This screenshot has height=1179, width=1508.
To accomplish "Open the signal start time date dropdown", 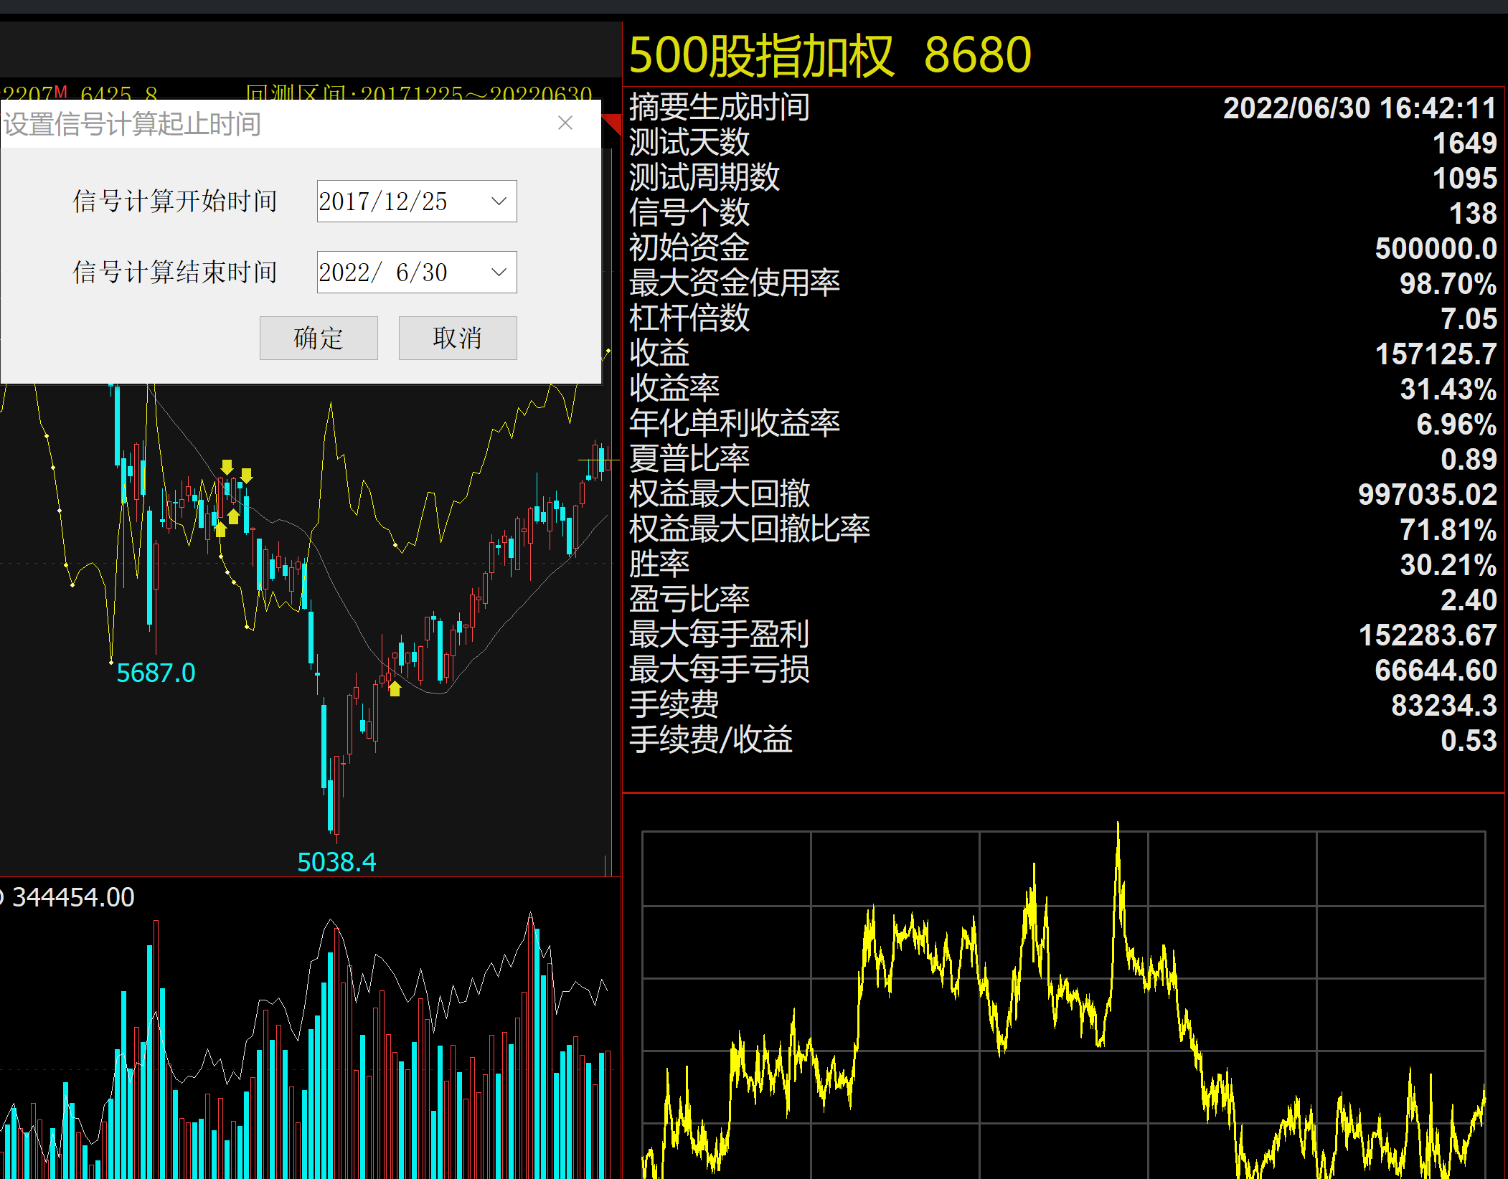I will coord(499,202).
